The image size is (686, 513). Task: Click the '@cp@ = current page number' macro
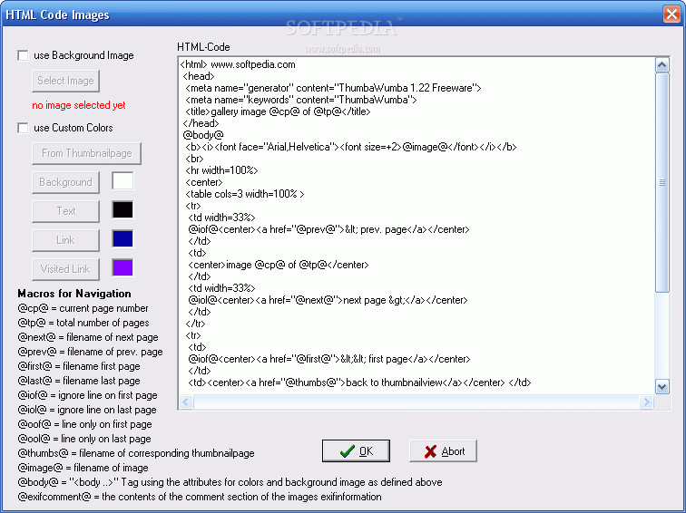pyautogui.click(x=83, y=308)
